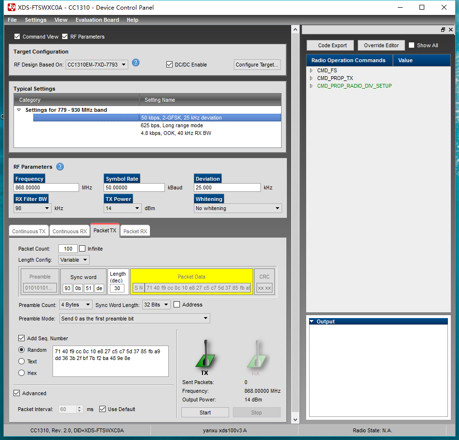Screen dimensions: 459x440
Task: Open help icon beside RF Design dropdown
Action: click(x=135, y=62)
